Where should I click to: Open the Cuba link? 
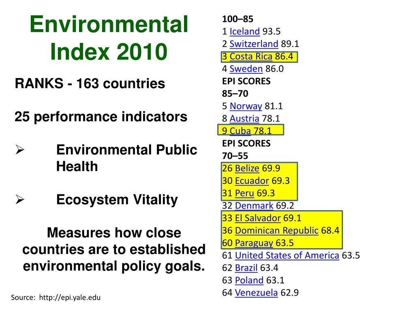tap(240, 131)
